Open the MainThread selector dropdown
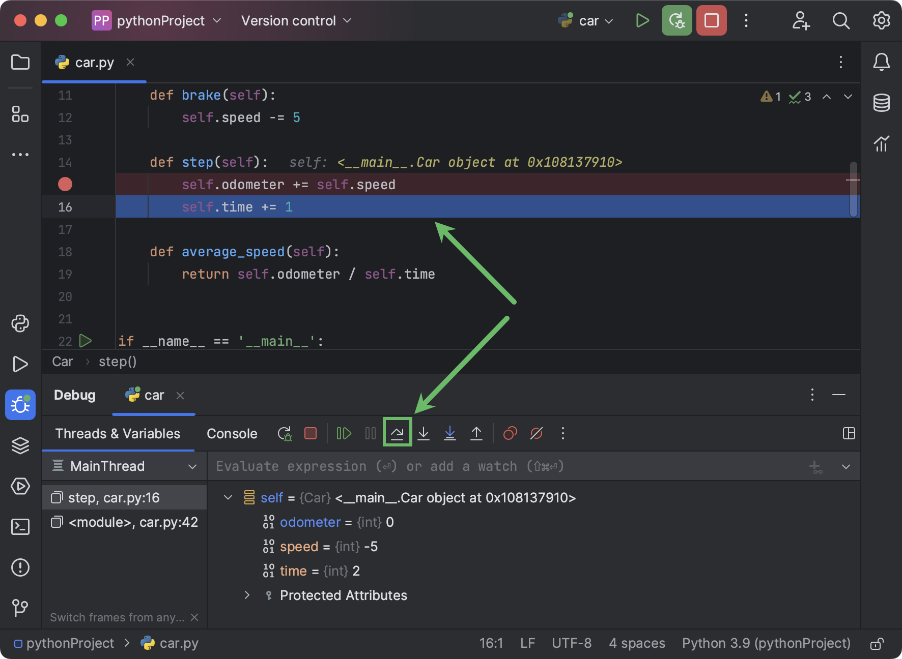 pos(192,466)
